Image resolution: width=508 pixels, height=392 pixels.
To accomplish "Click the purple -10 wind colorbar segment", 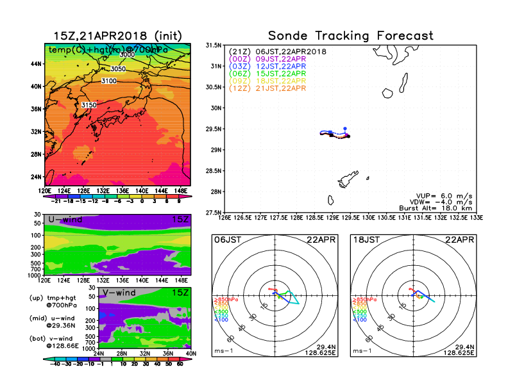I will (94, 359).
